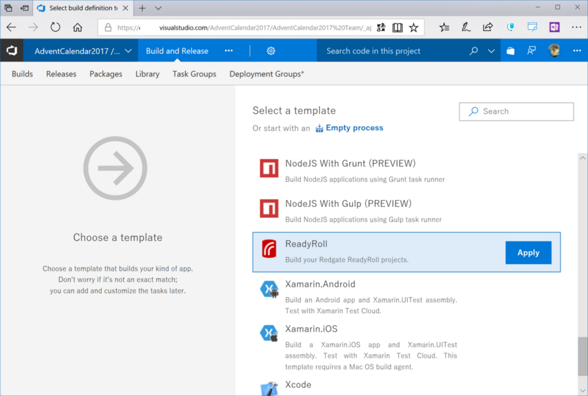Open the Releases tab
This screenshot has width=588, height=396.
61,74
